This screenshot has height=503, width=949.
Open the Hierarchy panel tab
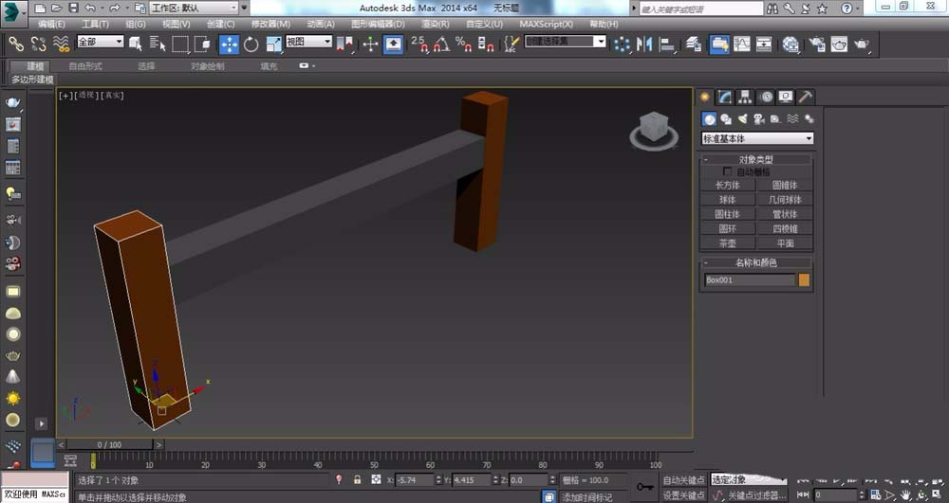(745, 97)
